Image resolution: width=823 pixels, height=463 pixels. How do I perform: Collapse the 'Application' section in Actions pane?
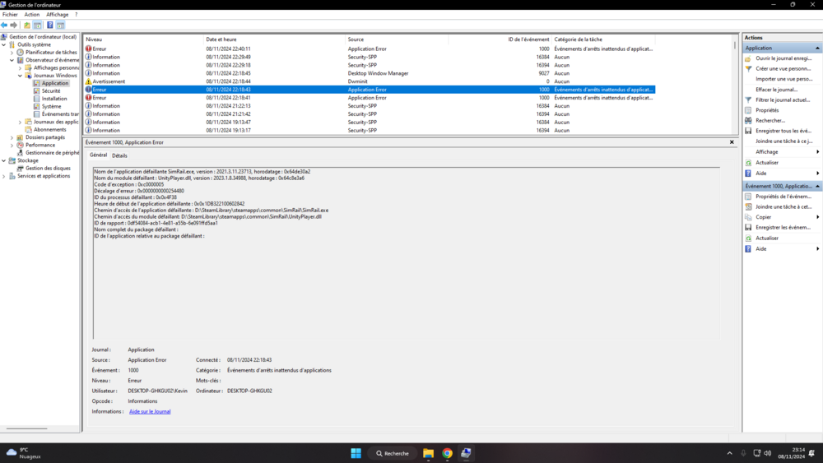817,48
